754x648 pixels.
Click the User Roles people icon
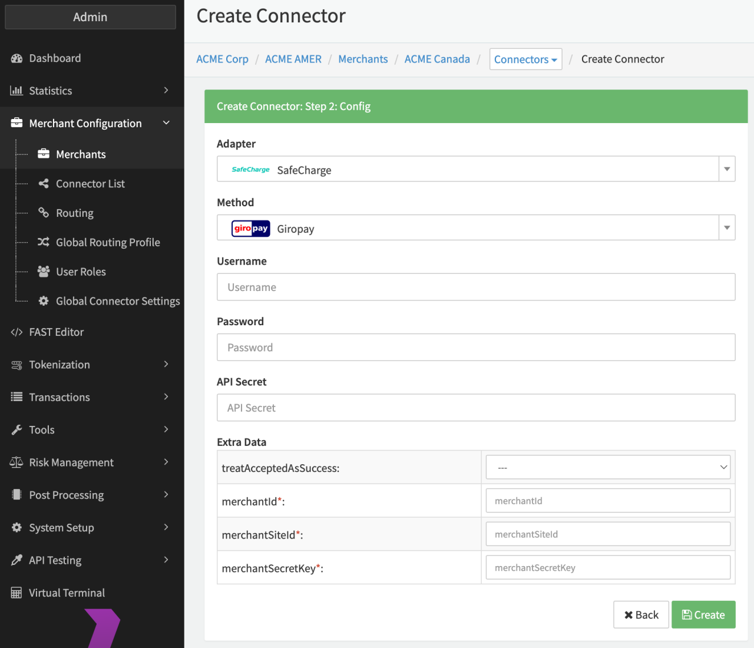(x=44, y=272)
